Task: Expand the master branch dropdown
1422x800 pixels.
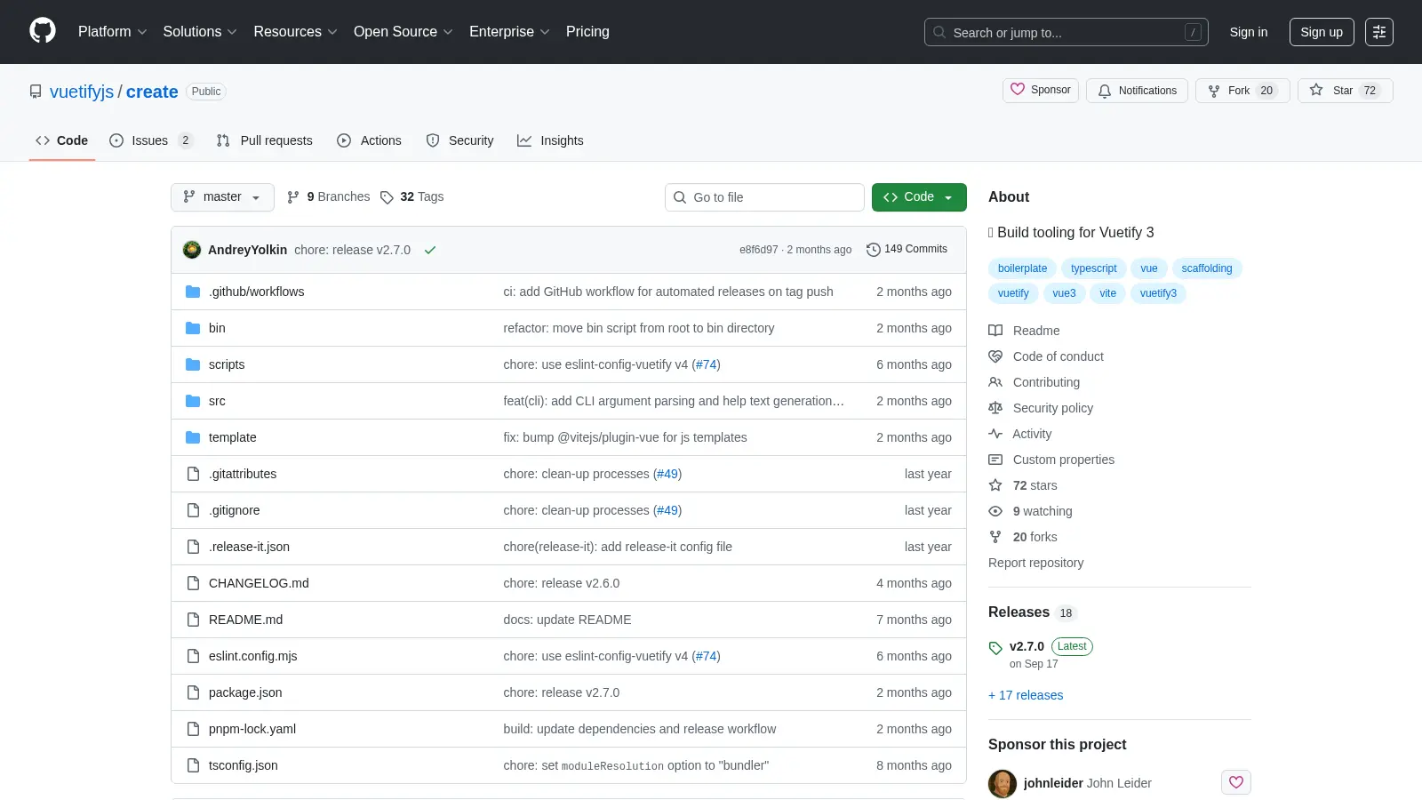Action: (x=222, y=197)
